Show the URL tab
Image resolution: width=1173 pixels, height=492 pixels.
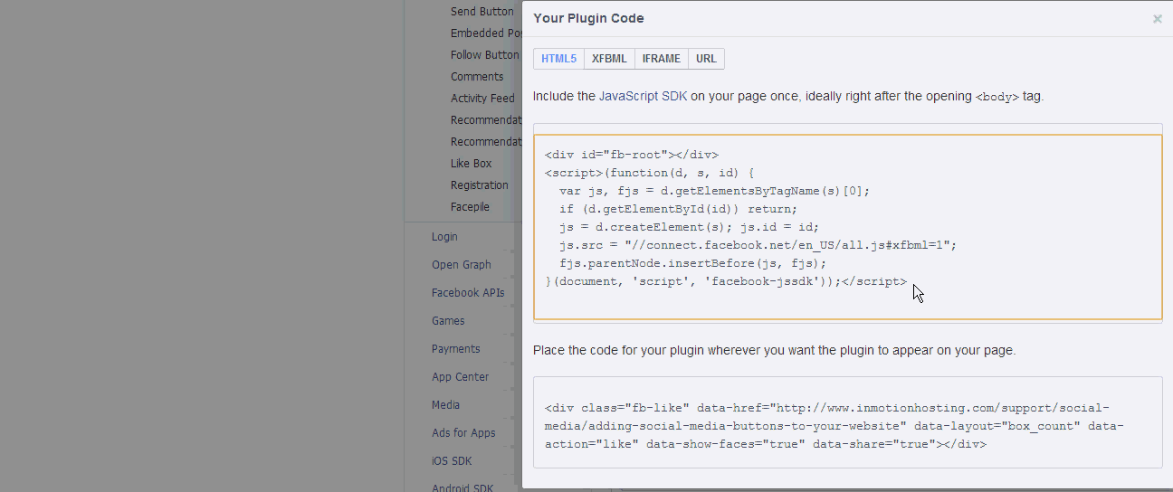point(706,59)
